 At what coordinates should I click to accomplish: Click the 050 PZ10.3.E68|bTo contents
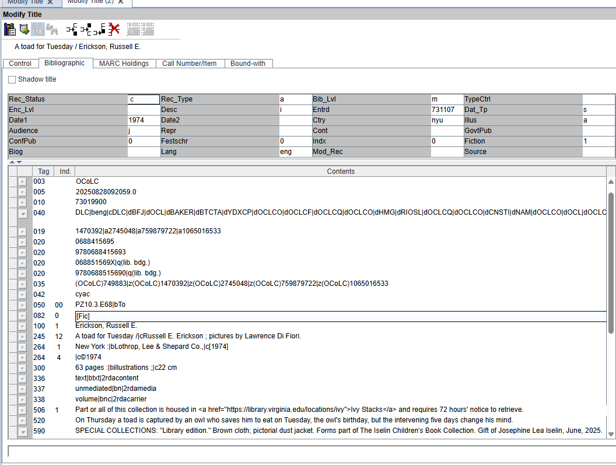100,305
